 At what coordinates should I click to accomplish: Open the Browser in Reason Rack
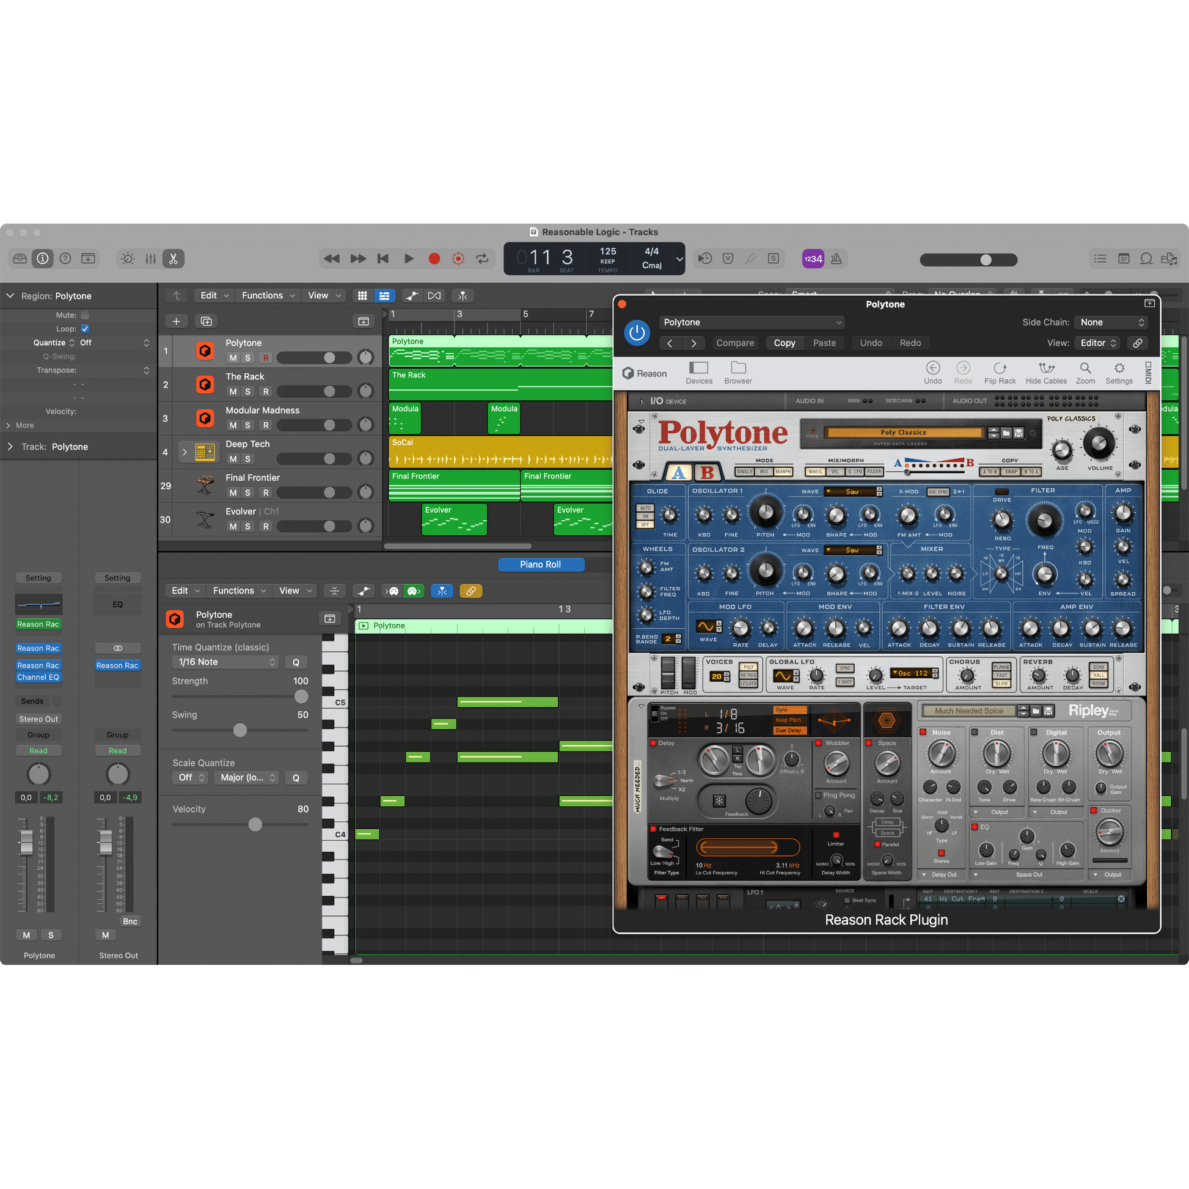click(x=737, y=371)
